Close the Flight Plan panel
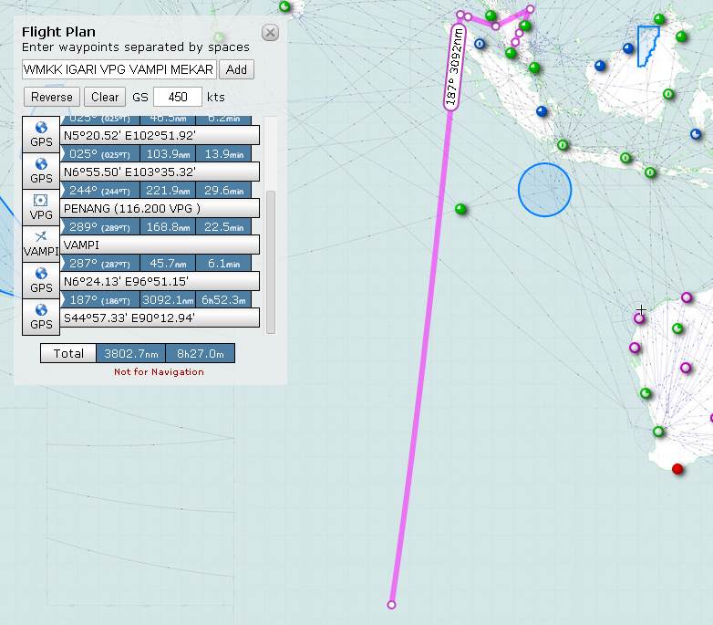 pos(270,33)
